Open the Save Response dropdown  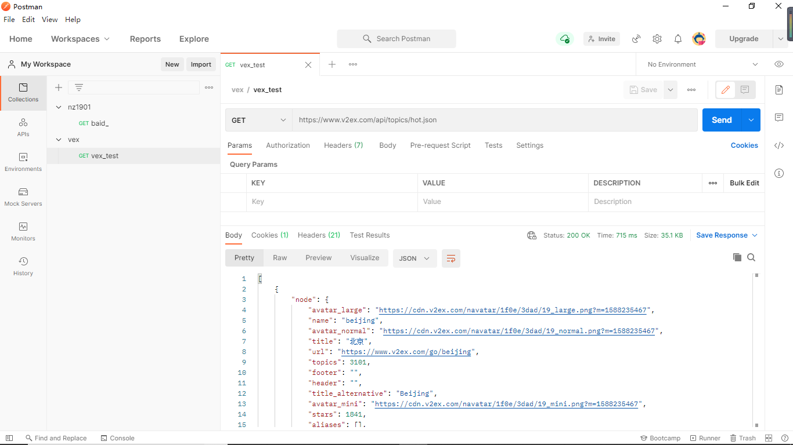(x=727, y=235)
